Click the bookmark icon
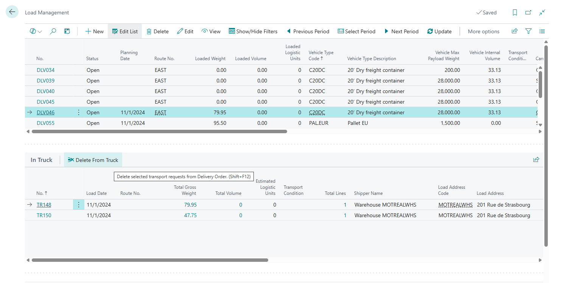 pyautogui.click(x=514, y=12)
